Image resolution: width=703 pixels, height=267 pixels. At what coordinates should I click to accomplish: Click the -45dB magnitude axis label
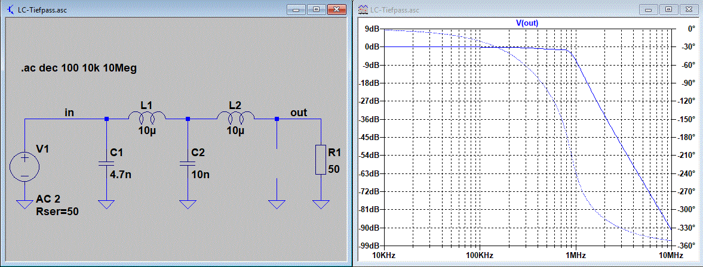[370, 137]
